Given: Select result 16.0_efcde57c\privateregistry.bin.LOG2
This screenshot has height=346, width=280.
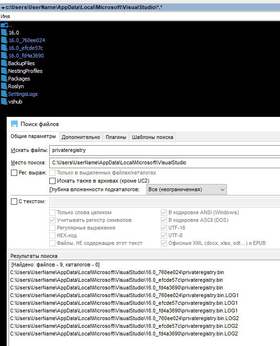Looking at the screenshot, I should point(124,326).
